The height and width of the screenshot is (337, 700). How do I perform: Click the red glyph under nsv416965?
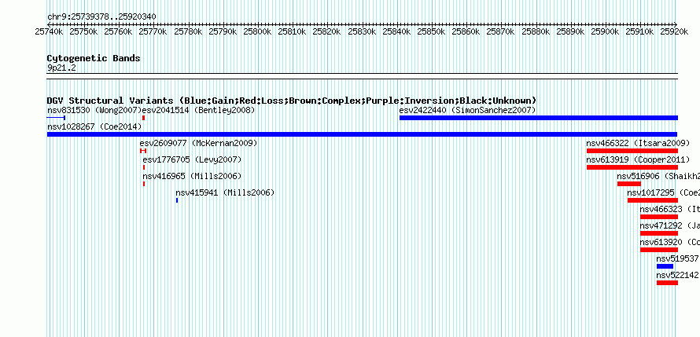click(x=144, y=184)
